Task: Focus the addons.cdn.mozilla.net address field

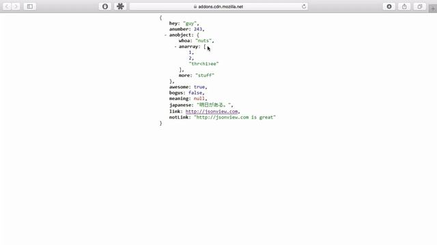Action: 218,6
